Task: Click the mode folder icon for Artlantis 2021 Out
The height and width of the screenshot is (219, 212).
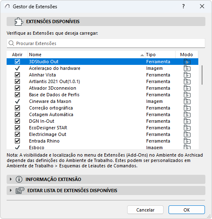Action: tap(187, 81)
